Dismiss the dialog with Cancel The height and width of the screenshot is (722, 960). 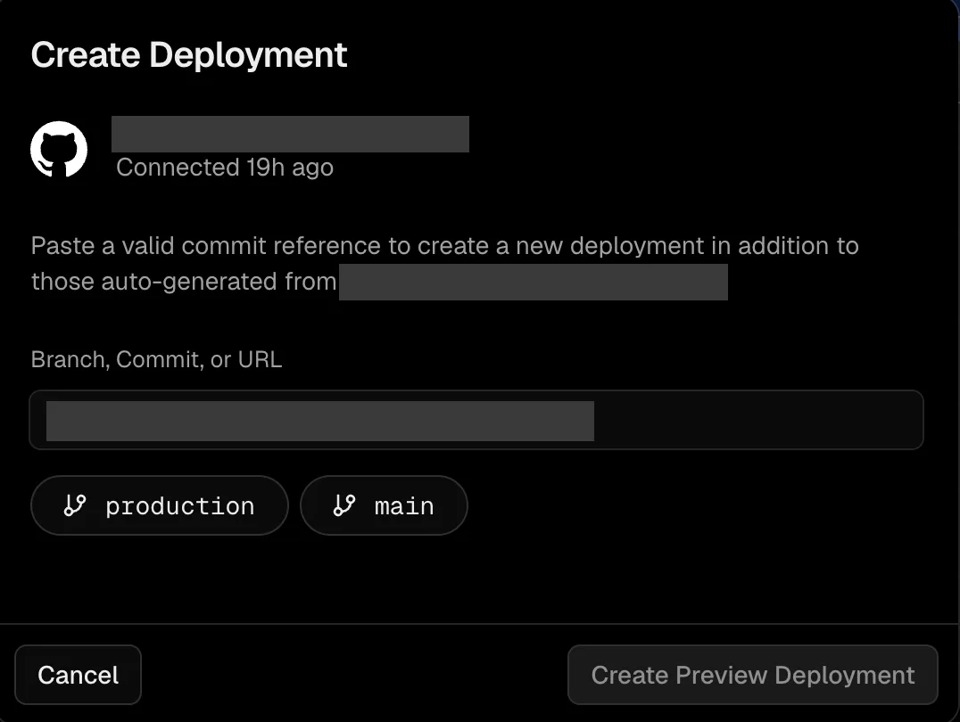tap(78, 675)
